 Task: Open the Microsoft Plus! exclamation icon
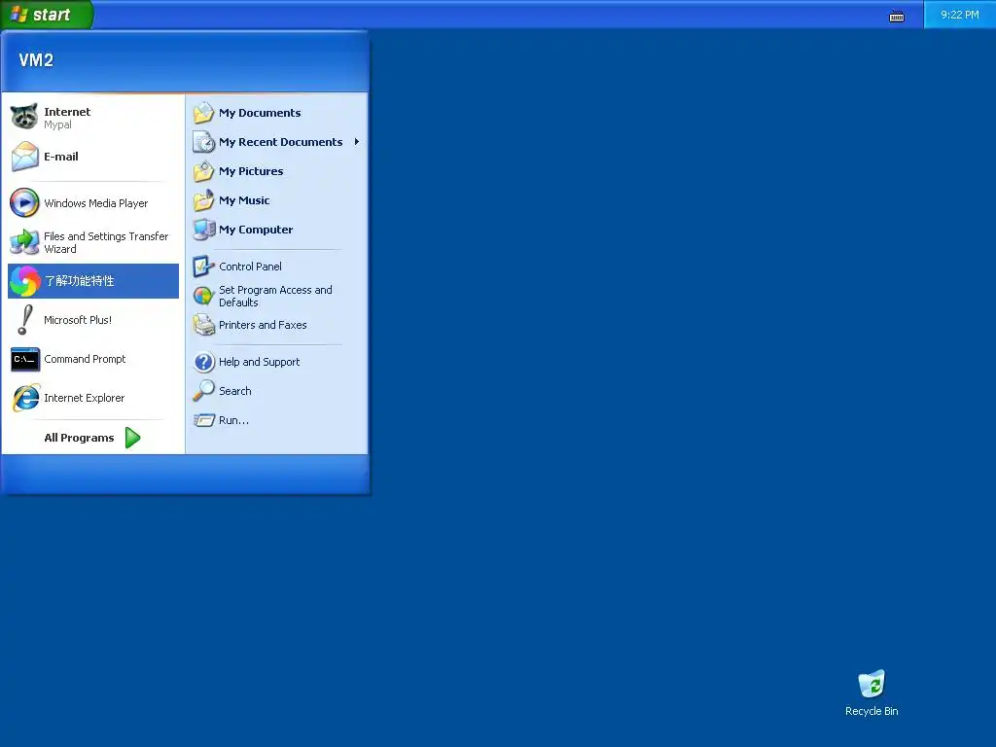pyautogui.click(x=24, y=319)
